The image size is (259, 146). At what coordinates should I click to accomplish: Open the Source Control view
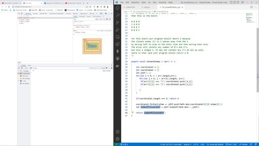117,22
